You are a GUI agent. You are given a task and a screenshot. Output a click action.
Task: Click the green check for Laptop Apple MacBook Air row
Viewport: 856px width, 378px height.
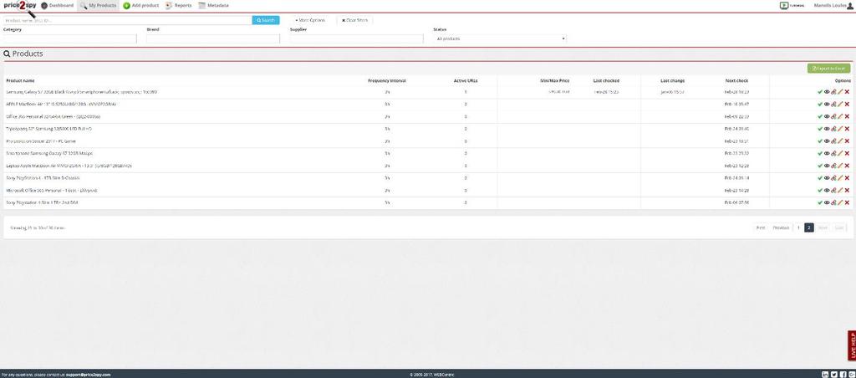coord(820,166)
